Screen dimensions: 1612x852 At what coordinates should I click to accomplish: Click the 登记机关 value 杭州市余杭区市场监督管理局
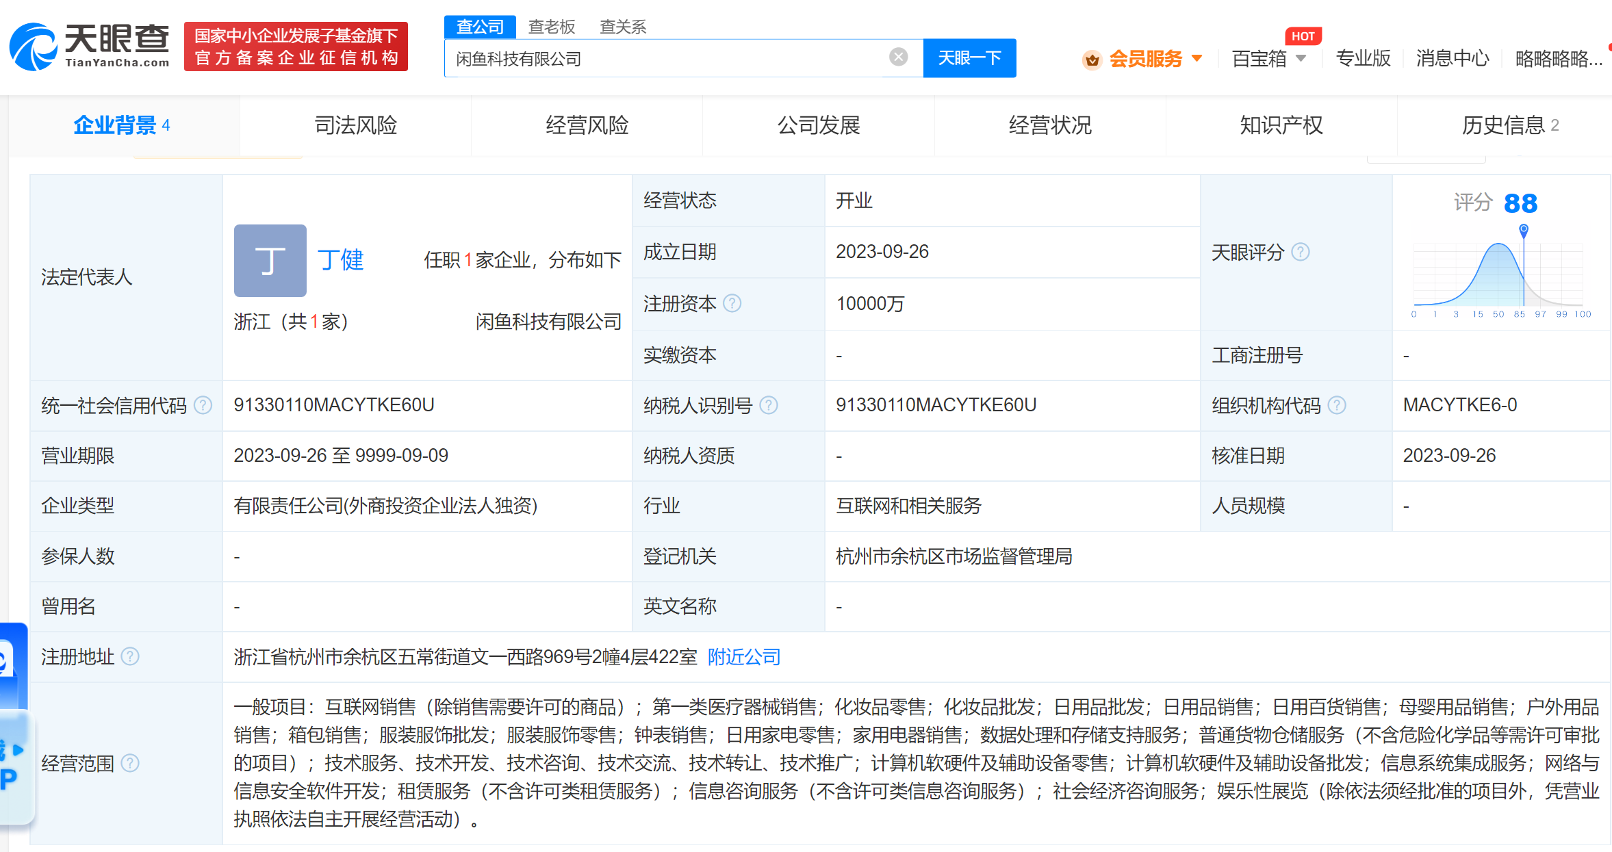click(x=954, y=556)
